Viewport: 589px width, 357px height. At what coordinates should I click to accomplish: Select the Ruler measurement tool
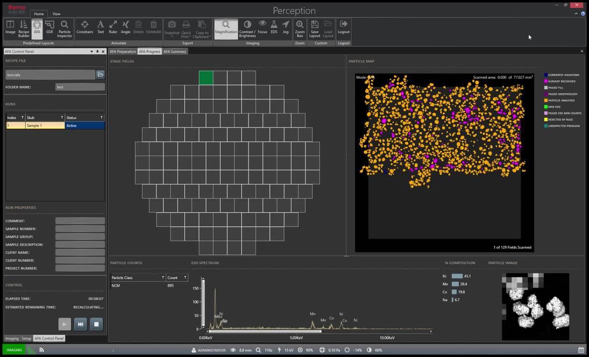pos(113,27)
